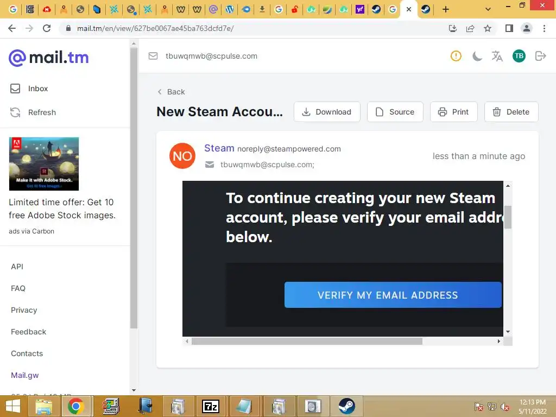Image resolution: width=556 pixels, height=417 pixels.
Task: Click the logout icon
Action: (x=540, y=56)
